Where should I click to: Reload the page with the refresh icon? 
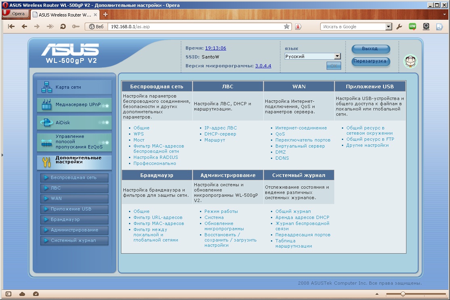tap(63, 27)
